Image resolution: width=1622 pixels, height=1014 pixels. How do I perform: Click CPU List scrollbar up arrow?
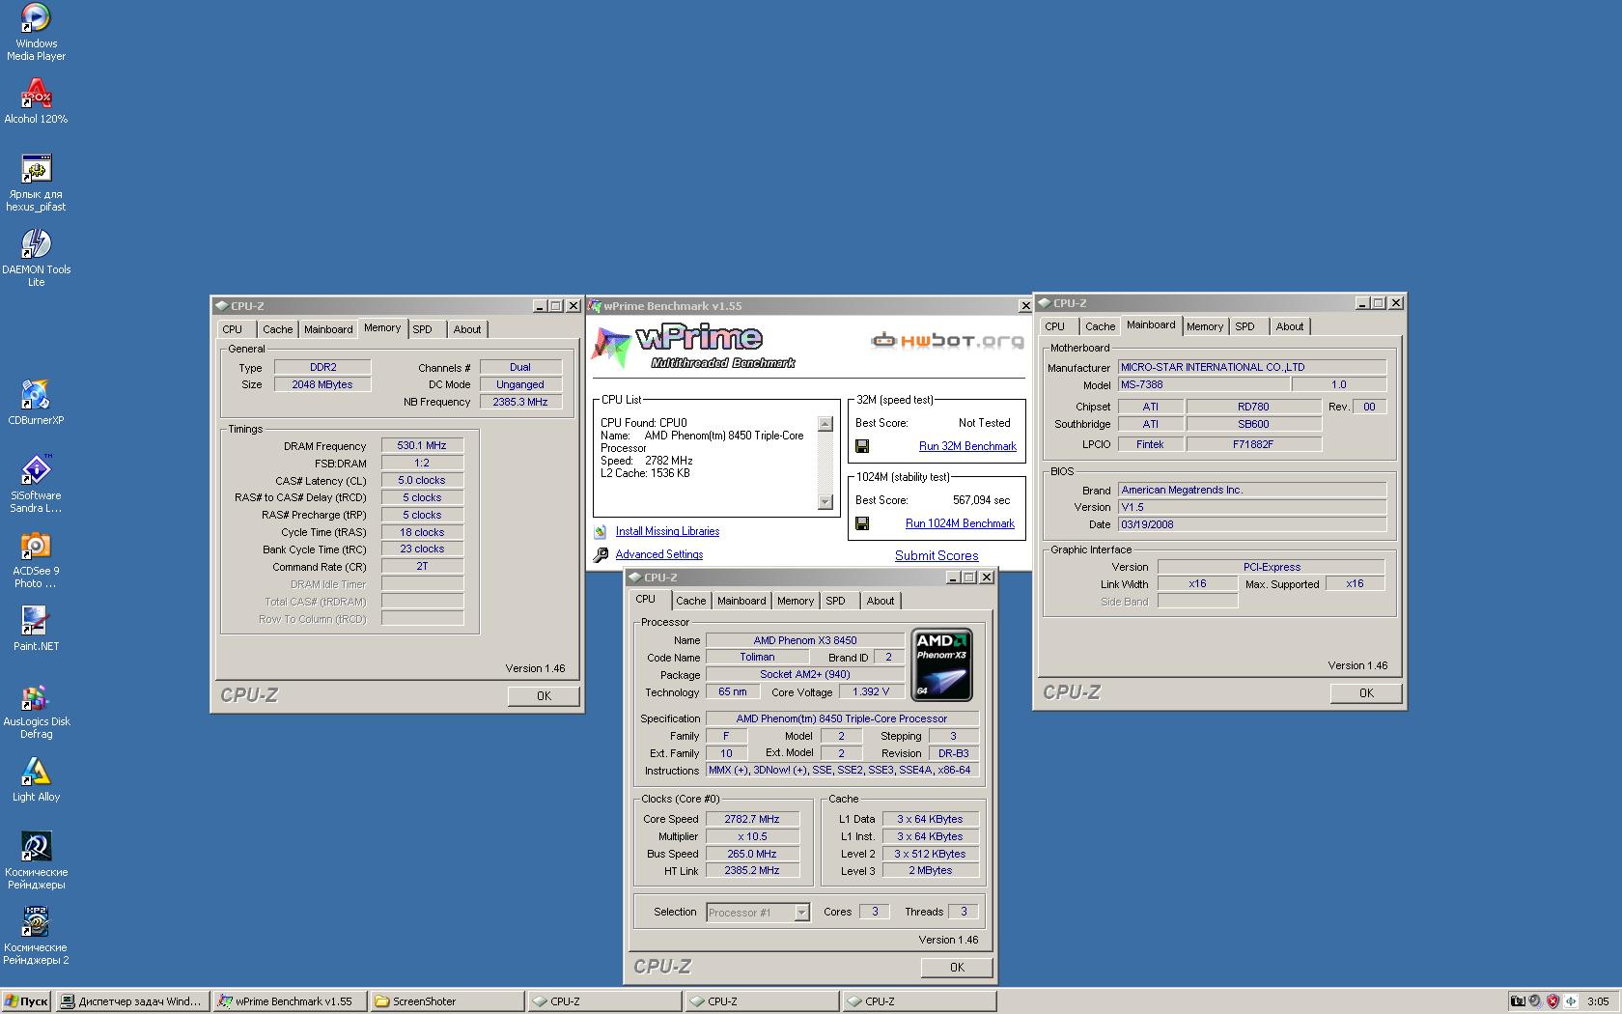(825, 423)
